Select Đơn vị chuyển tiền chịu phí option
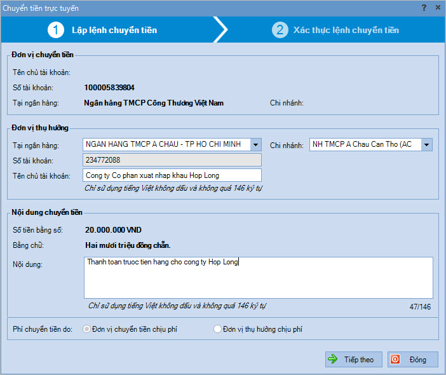This screenshot has height=375, width=446. pyautogui.click(x=87, y=329)
